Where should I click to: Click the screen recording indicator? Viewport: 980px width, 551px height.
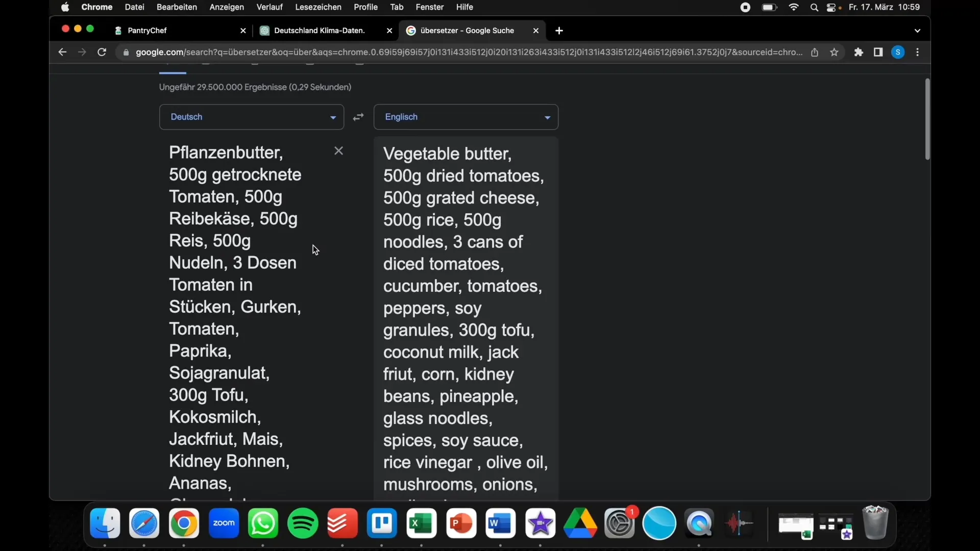(x=746, y=7)
